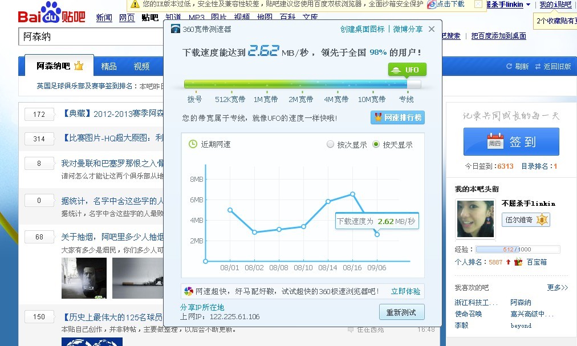577x346 pixels.
Task: Close the 360 speed tester dialog
Action: (x=432, y=29)
